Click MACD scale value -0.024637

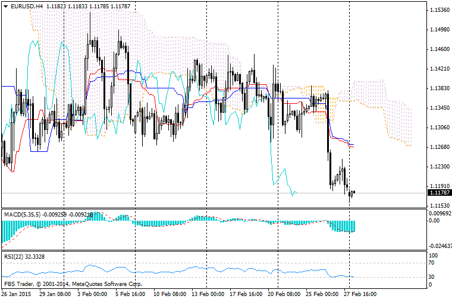(440, 246)
